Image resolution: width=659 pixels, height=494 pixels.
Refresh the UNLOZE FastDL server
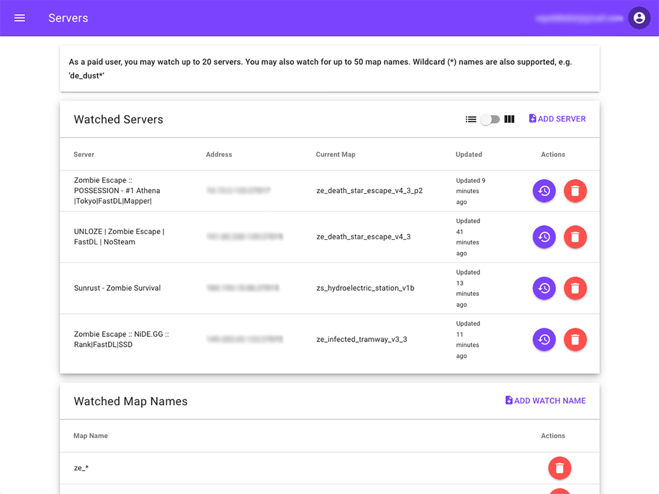point(544,237)
